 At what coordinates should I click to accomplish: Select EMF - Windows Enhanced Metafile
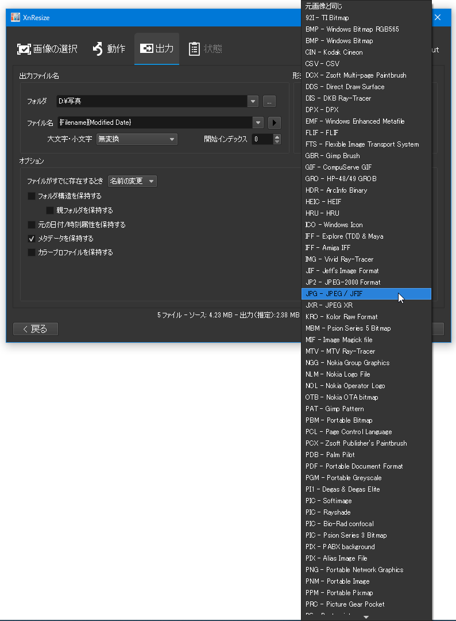[x=366, y=121]
